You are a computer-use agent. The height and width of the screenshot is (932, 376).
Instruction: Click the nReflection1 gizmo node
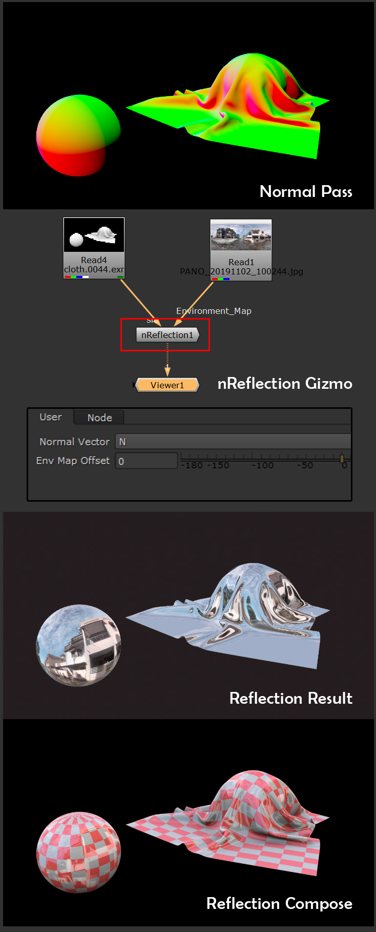(x=167, y=335)
